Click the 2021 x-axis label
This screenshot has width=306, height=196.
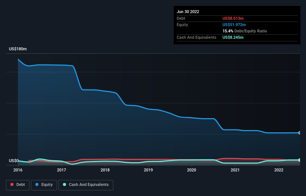point(235,170)
